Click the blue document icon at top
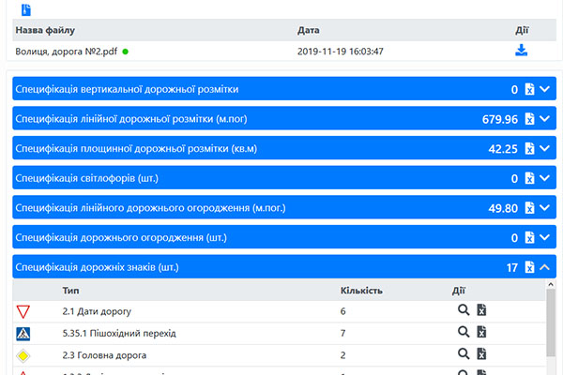Image resolution: width=563 pixels, height=375 pixels. click(x=26, y=10)
